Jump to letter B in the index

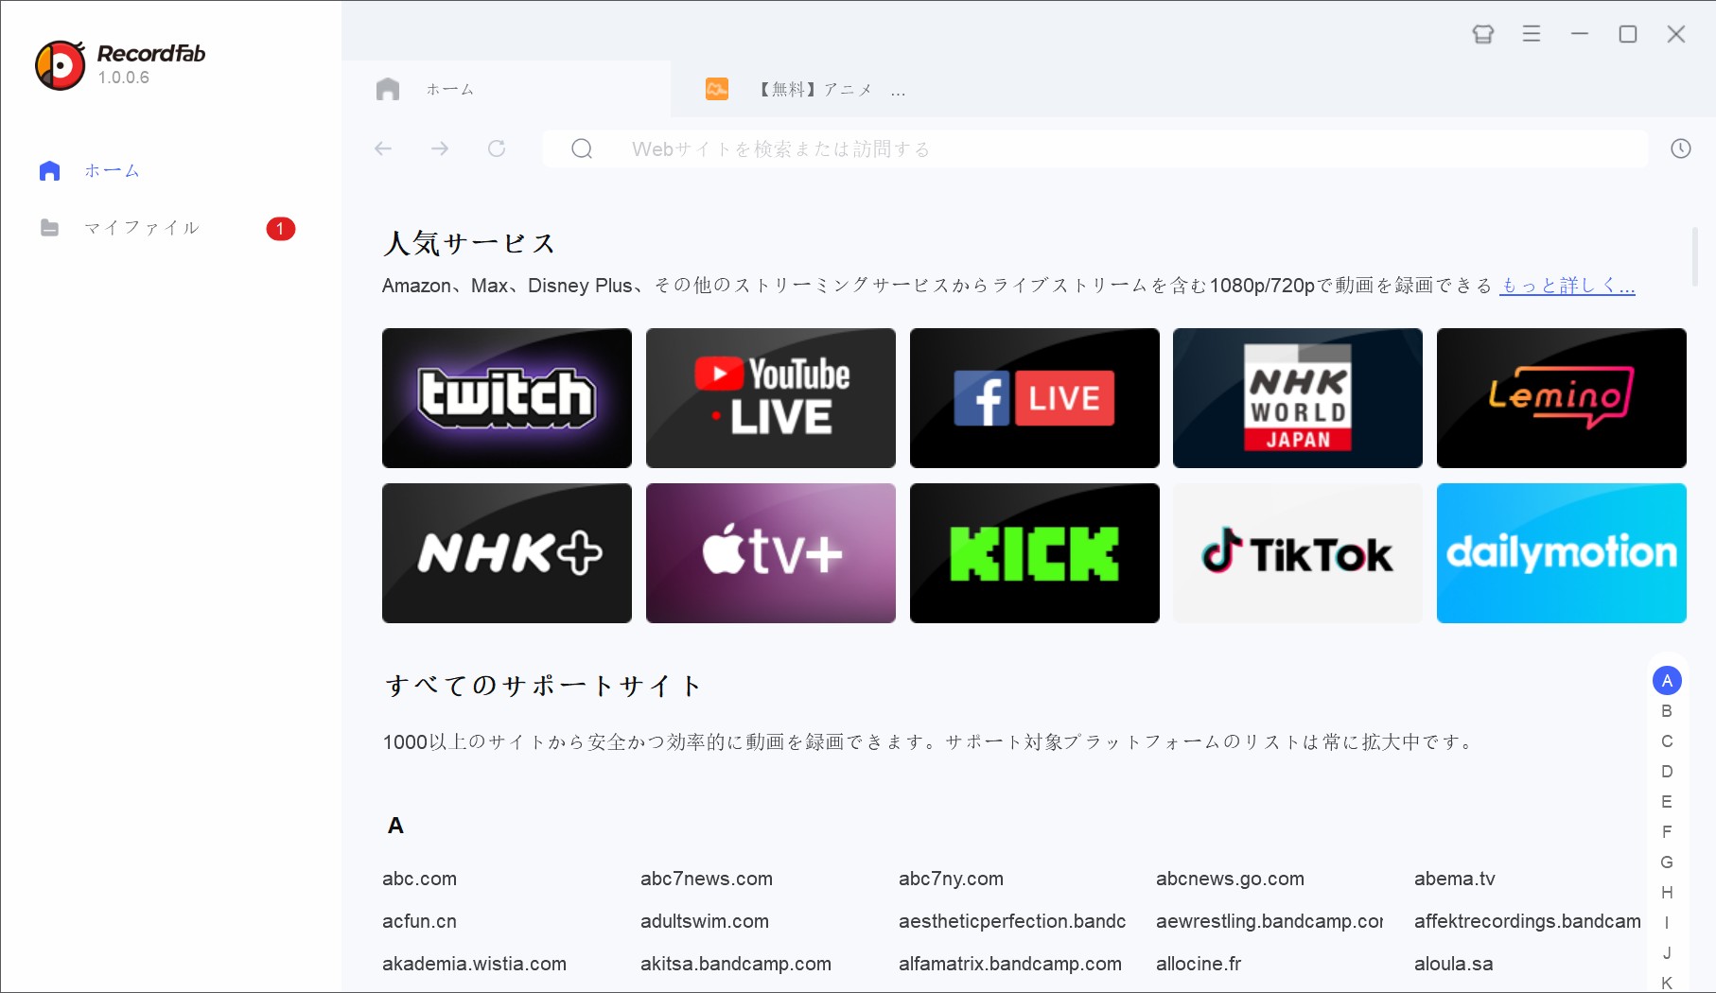tap(1667, 711)
